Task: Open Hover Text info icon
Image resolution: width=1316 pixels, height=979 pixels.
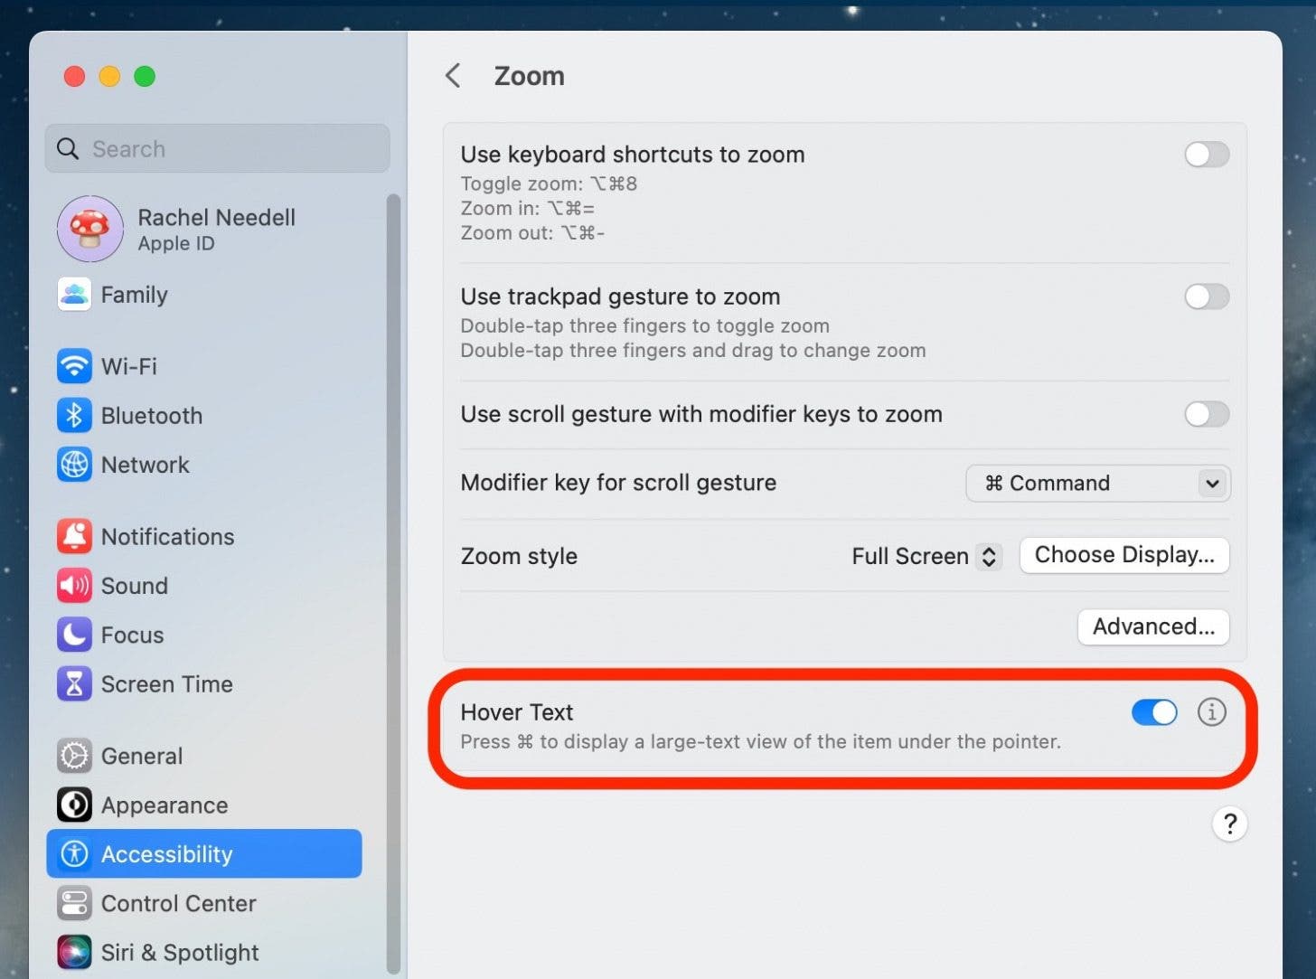Action: click(x=1211, y=712)
